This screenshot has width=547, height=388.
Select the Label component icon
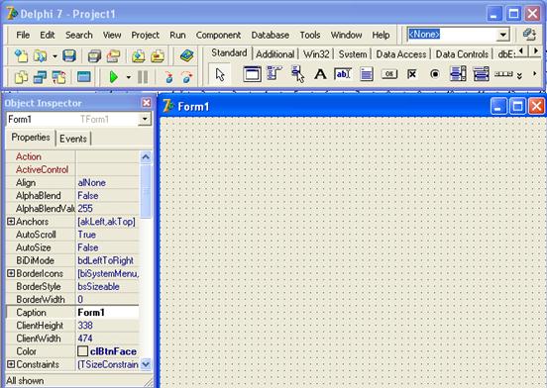[x=320, y=74]
